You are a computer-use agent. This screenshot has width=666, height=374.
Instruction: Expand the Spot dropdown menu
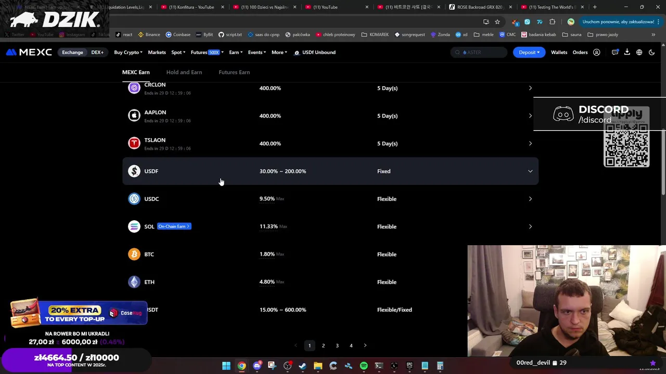(178, 52)
